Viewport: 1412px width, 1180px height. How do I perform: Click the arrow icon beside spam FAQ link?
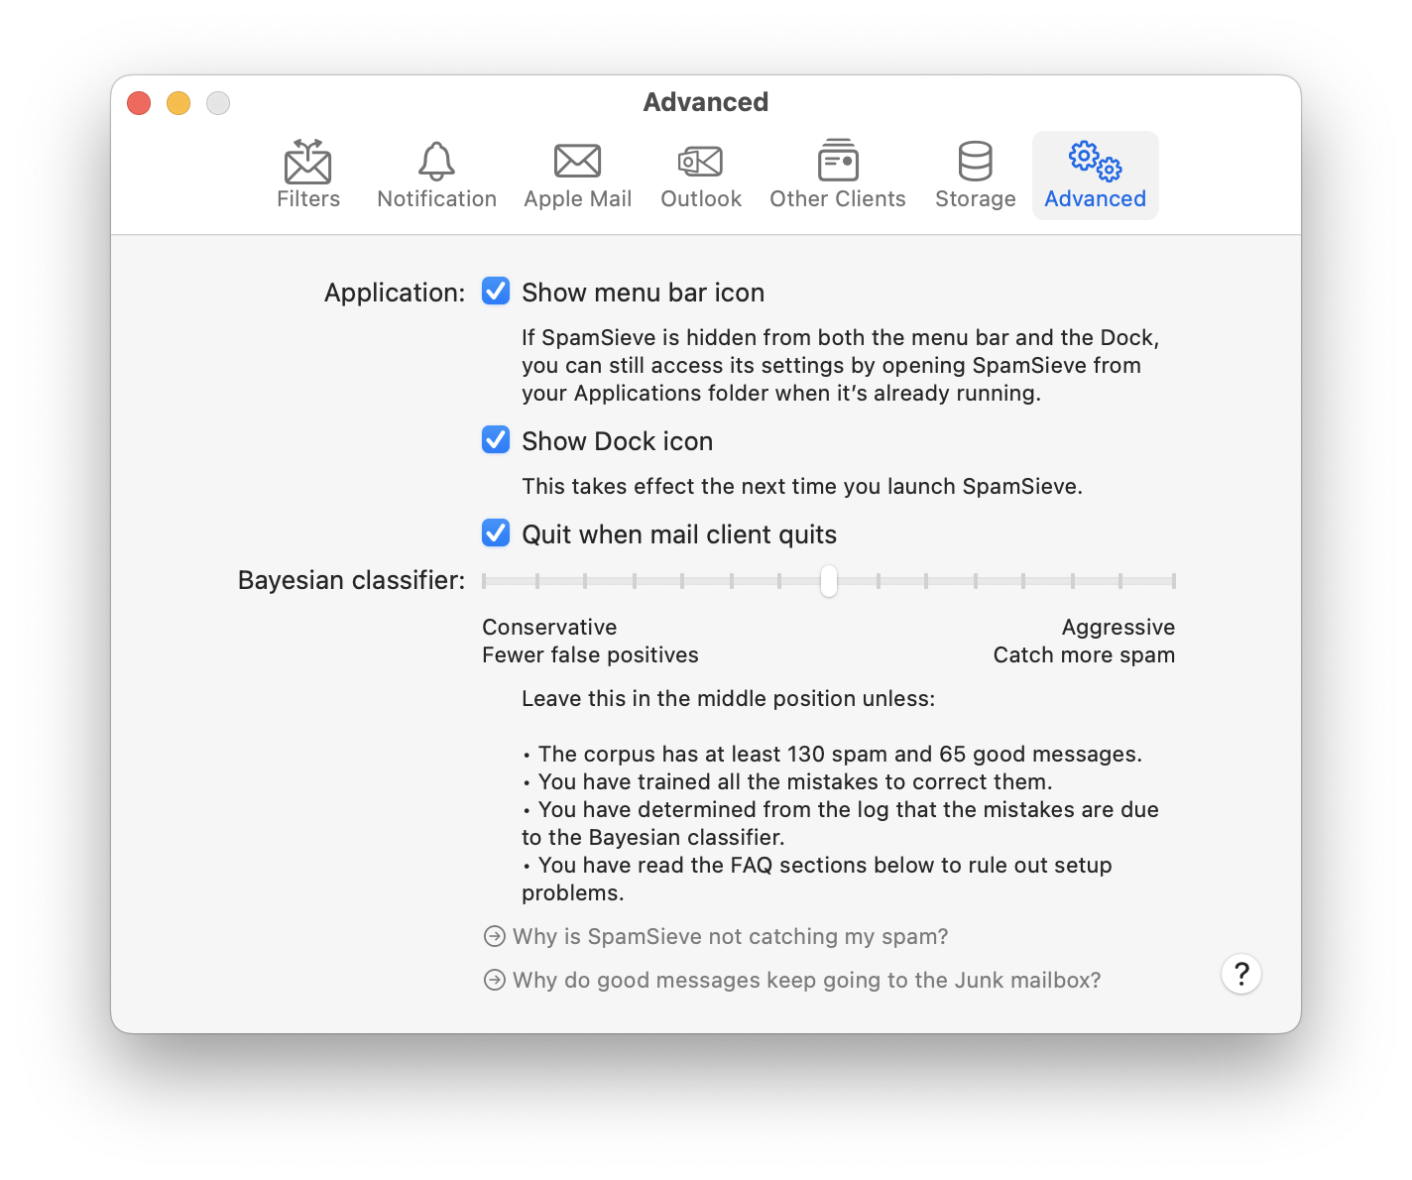click(x=494, y=936)
